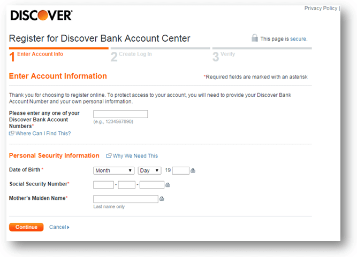The width and height of the screenshot is (357, 257).
Task: Click the 'Social Security Number' label
Action: pos(38,184)
